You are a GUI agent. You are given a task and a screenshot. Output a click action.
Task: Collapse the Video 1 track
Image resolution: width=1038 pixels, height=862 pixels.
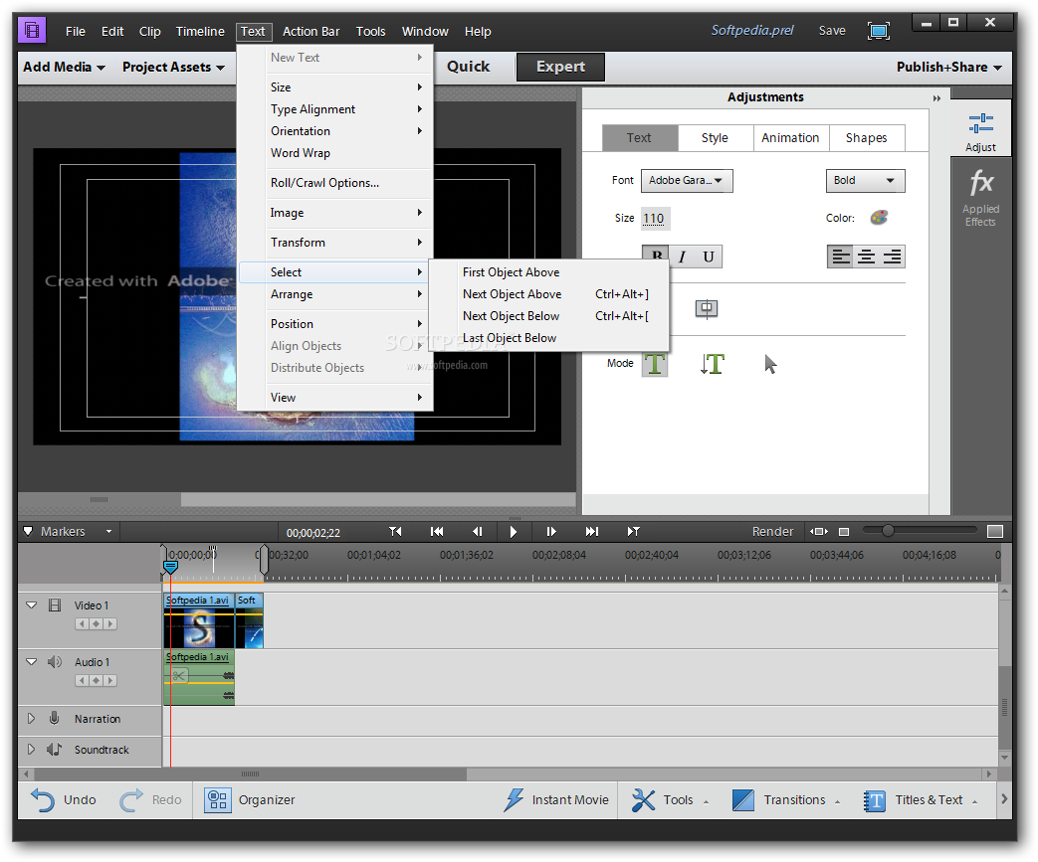(31, 604)
